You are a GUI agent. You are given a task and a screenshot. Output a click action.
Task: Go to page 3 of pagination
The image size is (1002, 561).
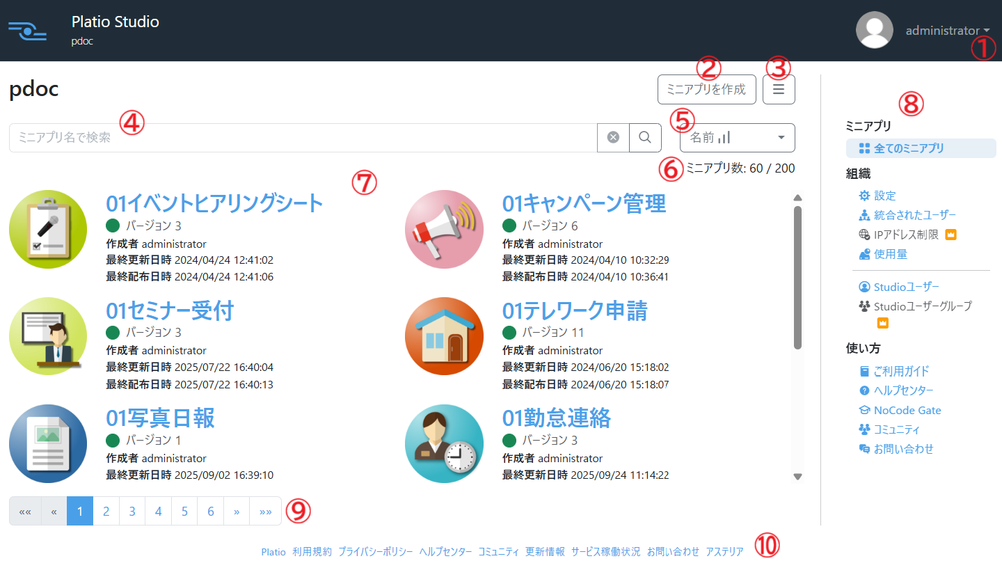coord(132,512)
